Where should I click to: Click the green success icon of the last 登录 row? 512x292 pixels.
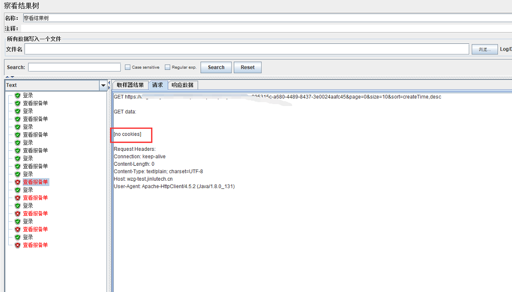pos(18,237)
